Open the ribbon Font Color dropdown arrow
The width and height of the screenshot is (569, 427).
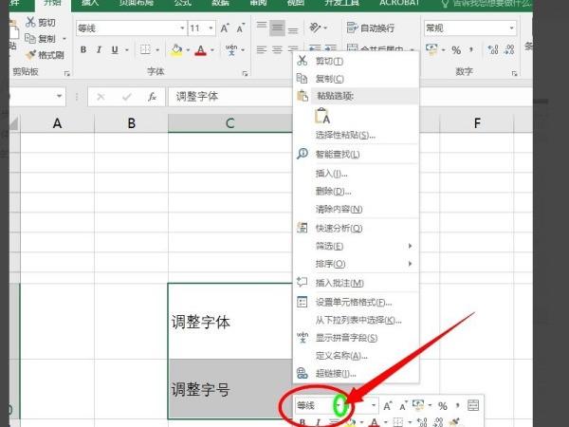212,49
